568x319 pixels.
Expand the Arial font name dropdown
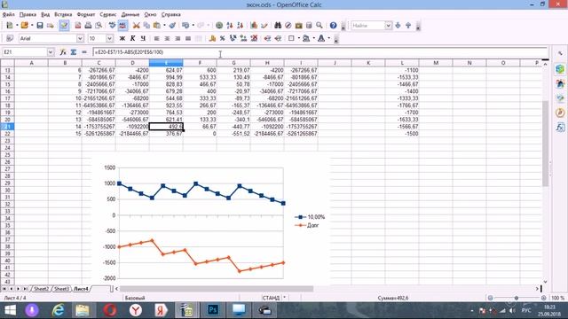(80, 38)
